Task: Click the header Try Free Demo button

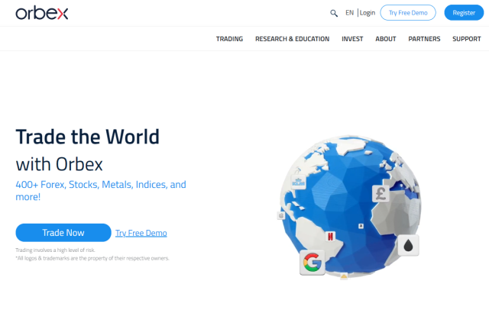Action: coord(408,13)
